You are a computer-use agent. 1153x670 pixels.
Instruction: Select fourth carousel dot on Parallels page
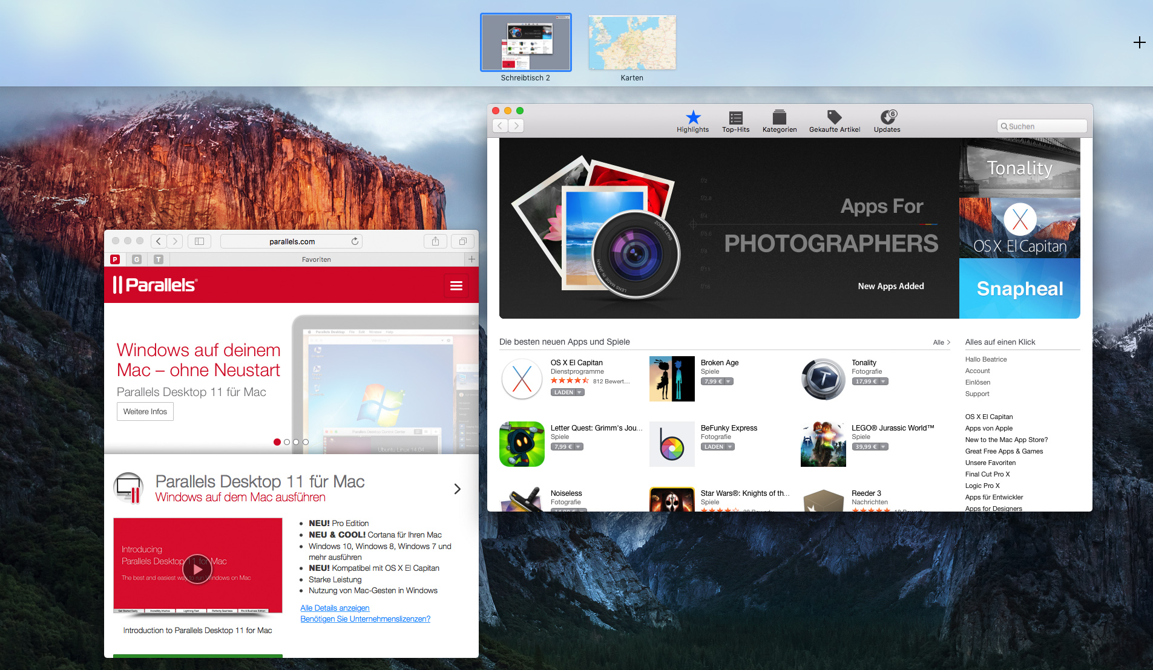coord(306,442)
